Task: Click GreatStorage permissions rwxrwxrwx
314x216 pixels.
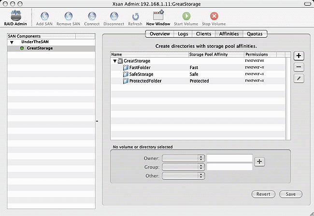Action: [255, 60]
